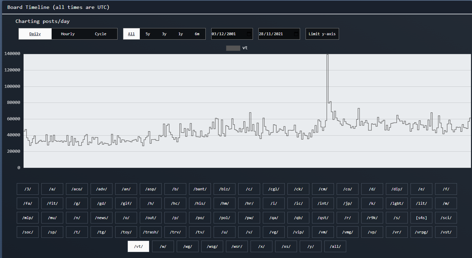Chart the /sp/ board
The image size is (472, 258).
pyautogui.click(x=52, y=232)
